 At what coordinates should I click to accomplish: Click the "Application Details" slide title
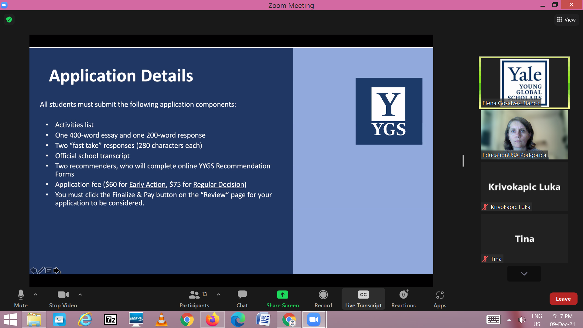coord(121,76)
